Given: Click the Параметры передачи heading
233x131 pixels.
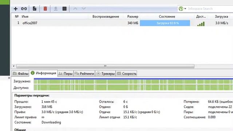Looking at the screenshot, I should tap(32, 95).
